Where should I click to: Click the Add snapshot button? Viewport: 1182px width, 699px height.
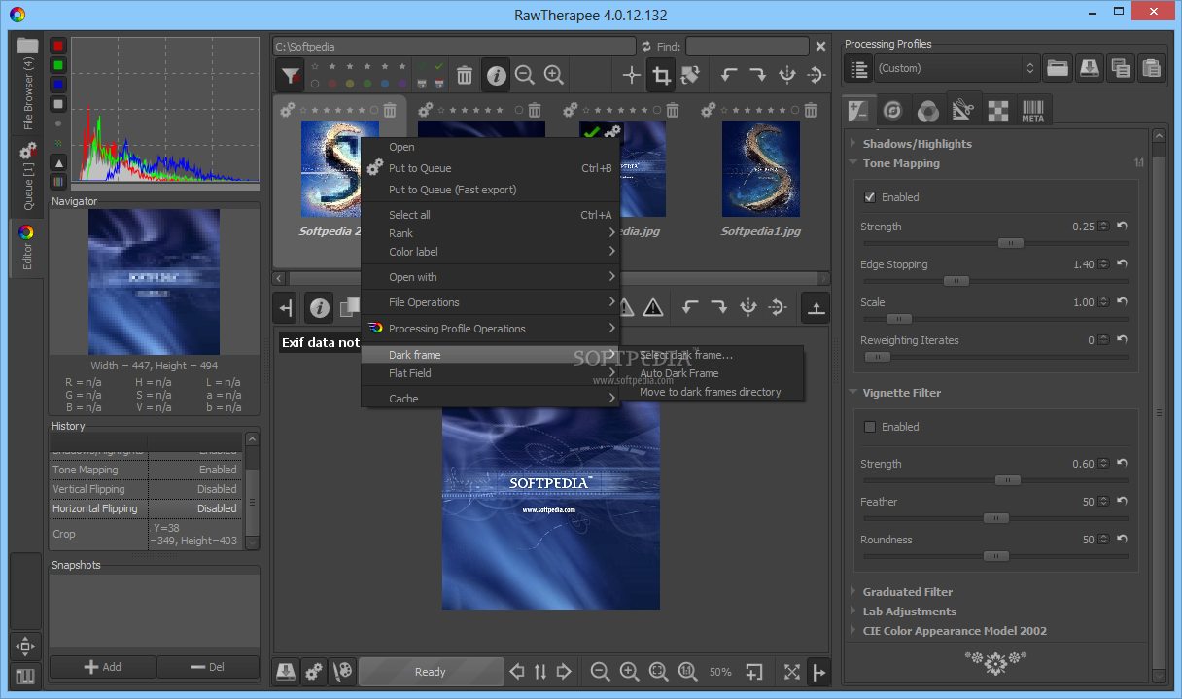(x=103, y=667)
